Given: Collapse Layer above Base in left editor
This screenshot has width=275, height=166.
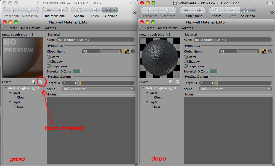Looking at the screenshot, I should (10, 102).
